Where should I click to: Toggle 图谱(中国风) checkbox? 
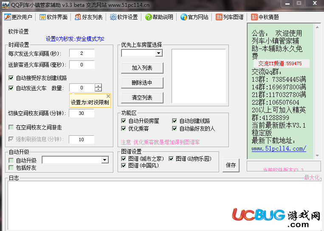[x=124, y=165]
